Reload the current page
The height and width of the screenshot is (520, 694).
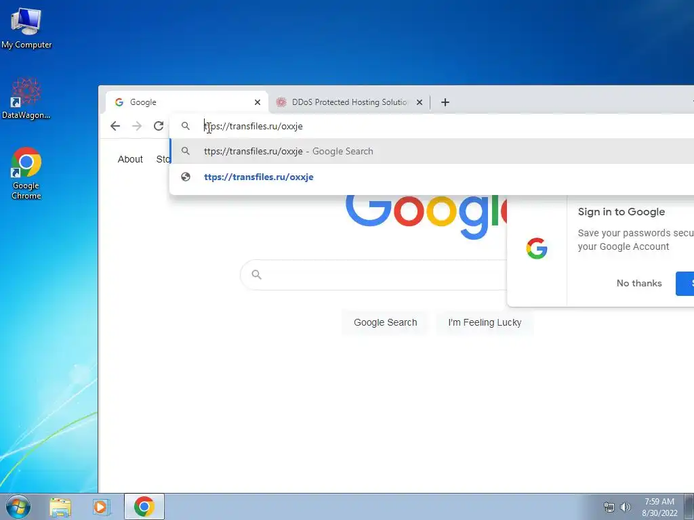coord(159,126)
